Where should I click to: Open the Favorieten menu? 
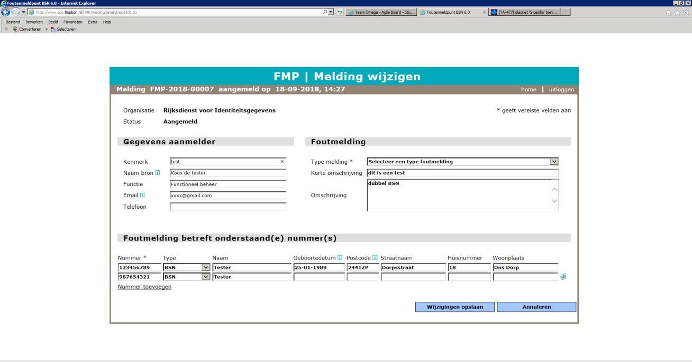pos(74,22)
